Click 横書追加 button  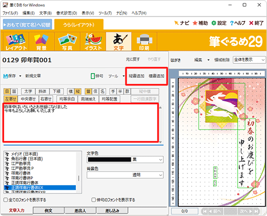click(x=156, y=76)
